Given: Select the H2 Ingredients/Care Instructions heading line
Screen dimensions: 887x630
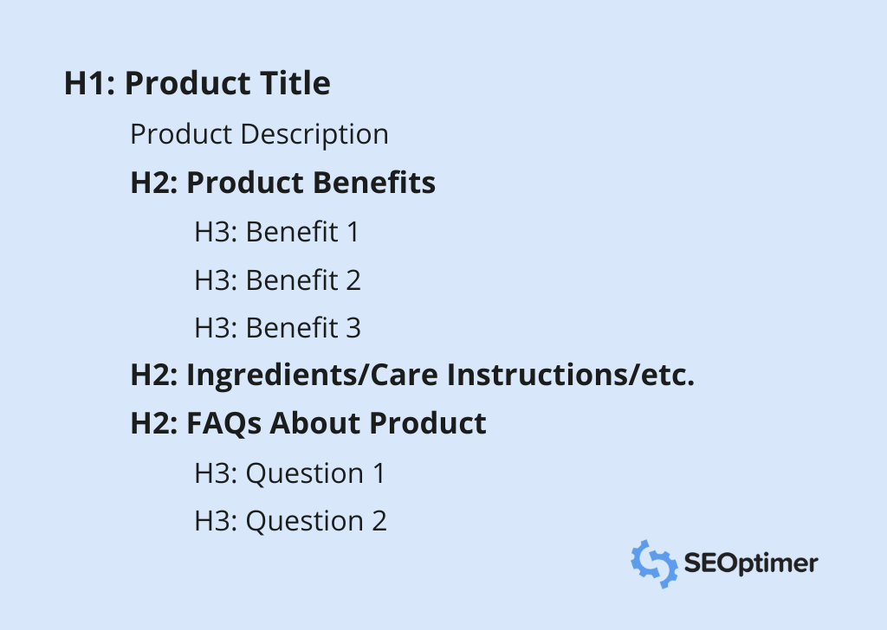Looking at the screenshot, I should pos(412,376).
